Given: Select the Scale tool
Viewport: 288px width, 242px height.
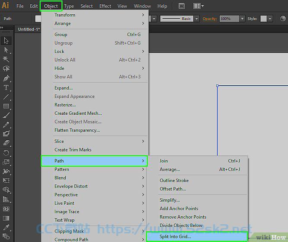Looking at the screenshot, I should pyautogui.click(x=6, y=162).
